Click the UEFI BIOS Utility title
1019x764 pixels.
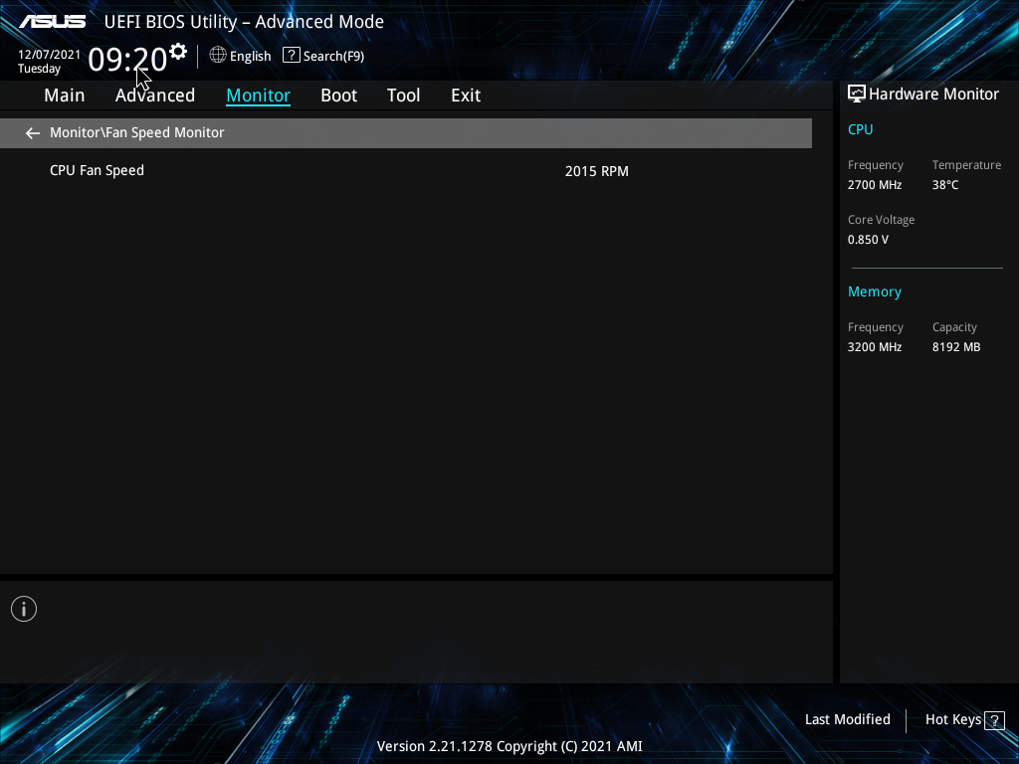point(244,22)
